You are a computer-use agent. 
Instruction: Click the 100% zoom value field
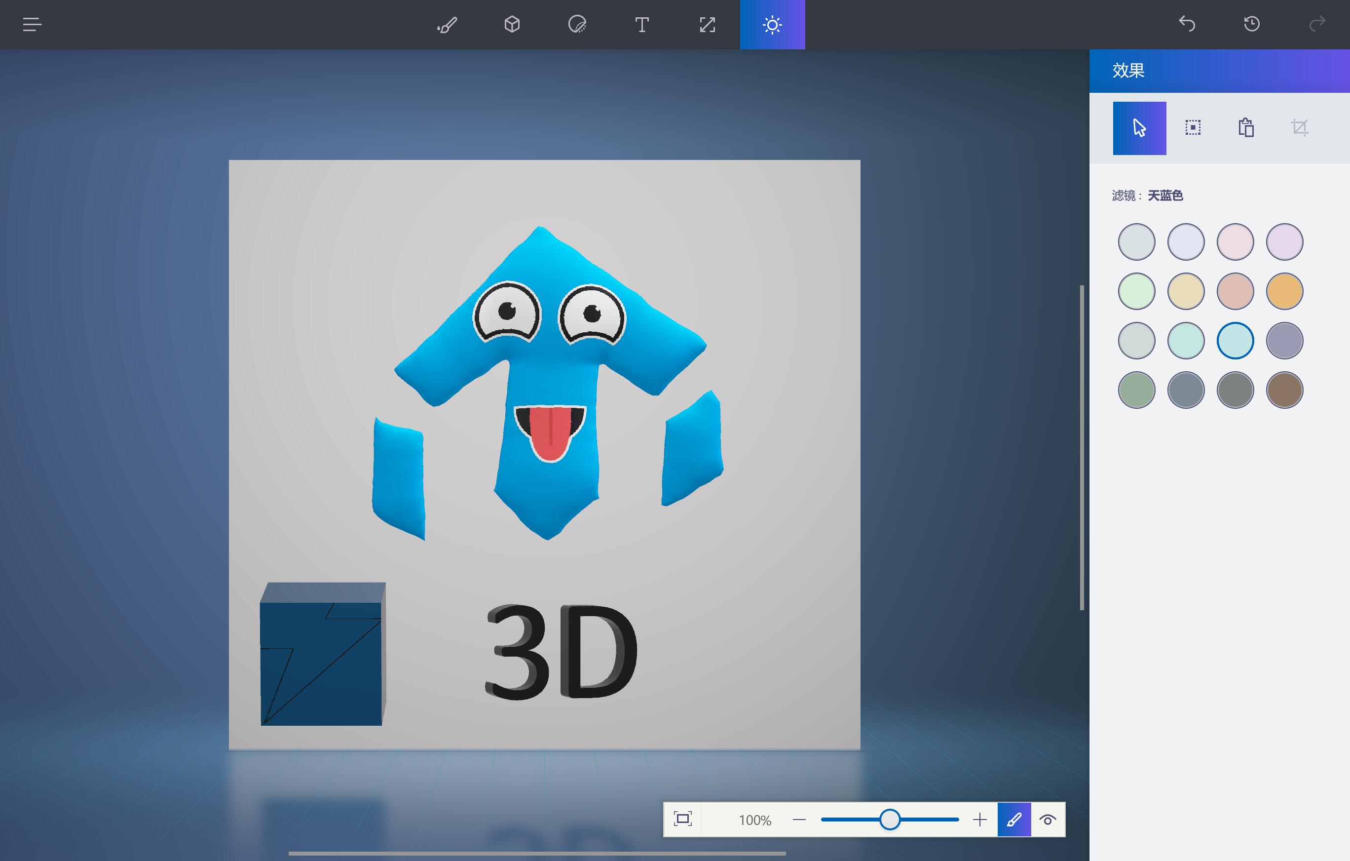(x=754, y=820)
